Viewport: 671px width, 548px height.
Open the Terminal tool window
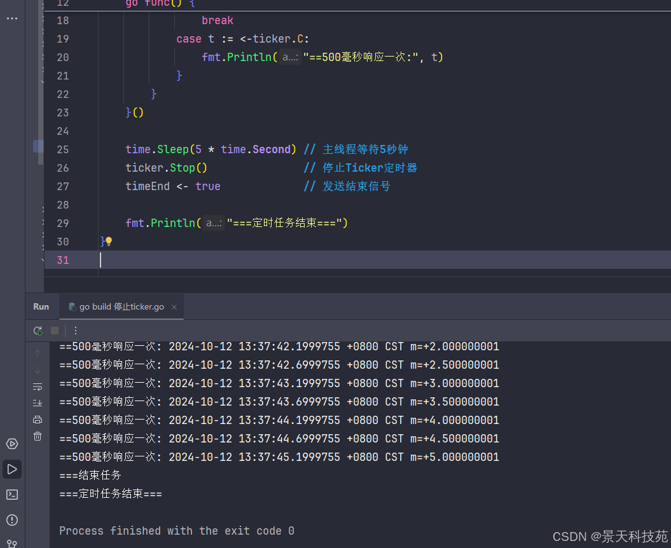(x=12, y=495)
